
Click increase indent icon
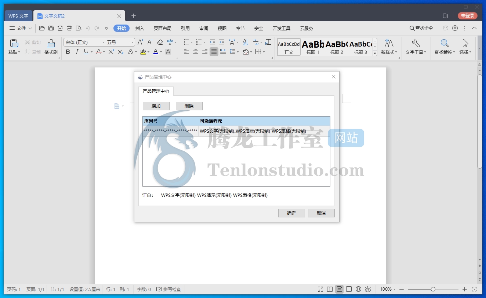click(x=221, y=42)
